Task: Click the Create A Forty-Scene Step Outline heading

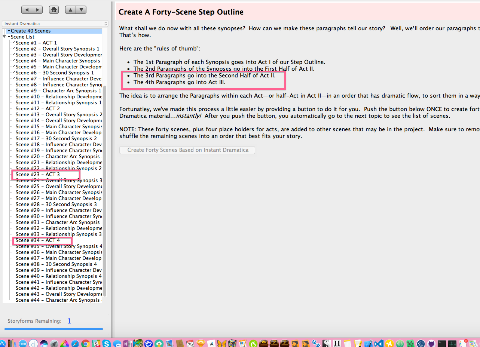Action: tap(181, 12)
